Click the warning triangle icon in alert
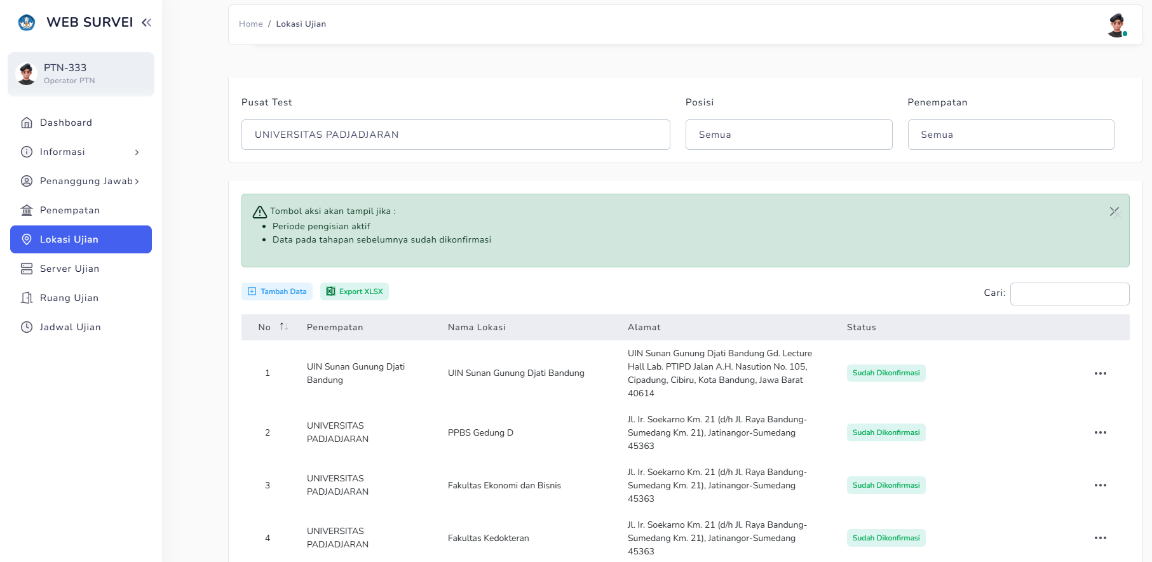The height and width of the screenshot is (562, 1152). point(260,212)
